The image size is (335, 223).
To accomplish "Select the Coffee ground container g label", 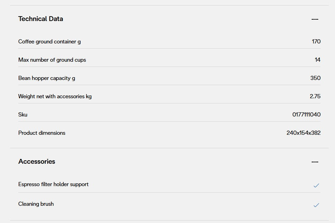I will 50,42.
